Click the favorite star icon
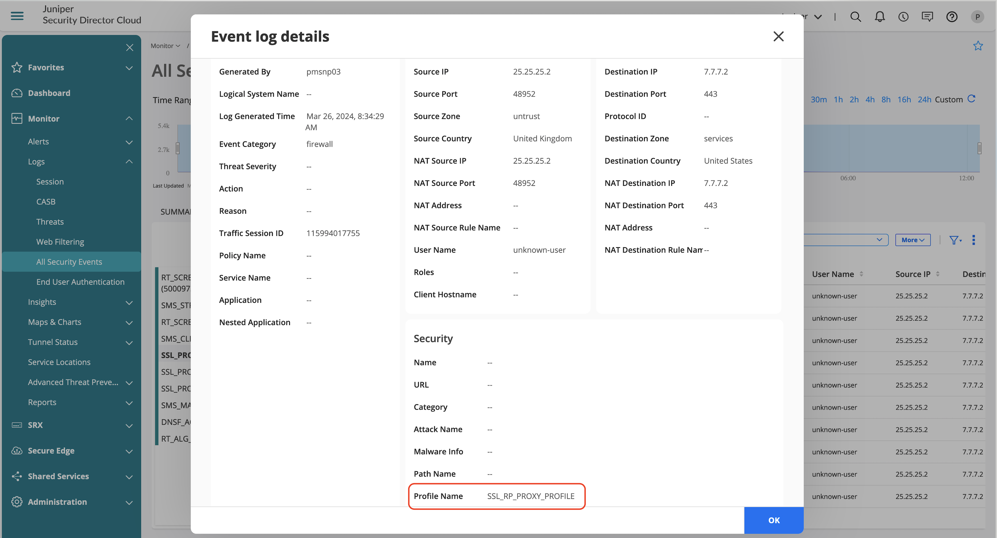 click(x=978, y=46)
